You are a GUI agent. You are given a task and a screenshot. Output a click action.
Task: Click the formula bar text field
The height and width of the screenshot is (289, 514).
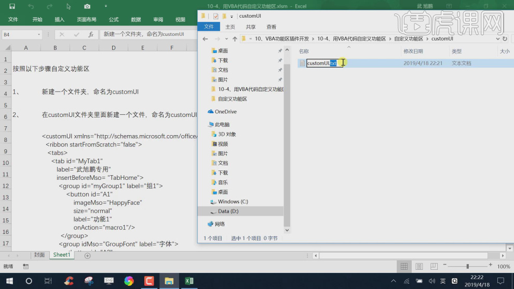[x=148, y=34]
